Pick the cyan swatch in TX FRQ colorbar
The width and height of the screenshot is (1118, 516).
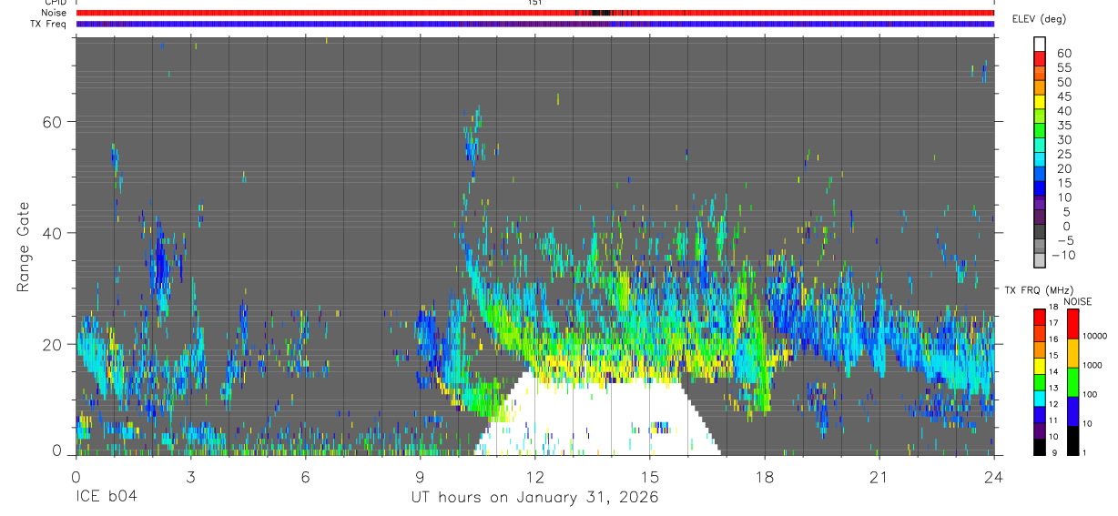[x=1038, y=398]
